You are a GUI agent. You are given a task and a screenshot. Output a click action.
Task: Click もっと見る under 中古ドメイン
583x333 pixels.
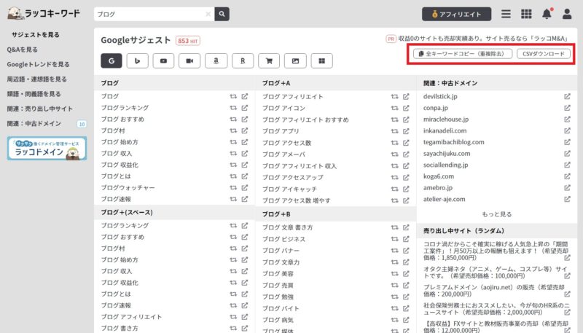click(x=497, y=214)
